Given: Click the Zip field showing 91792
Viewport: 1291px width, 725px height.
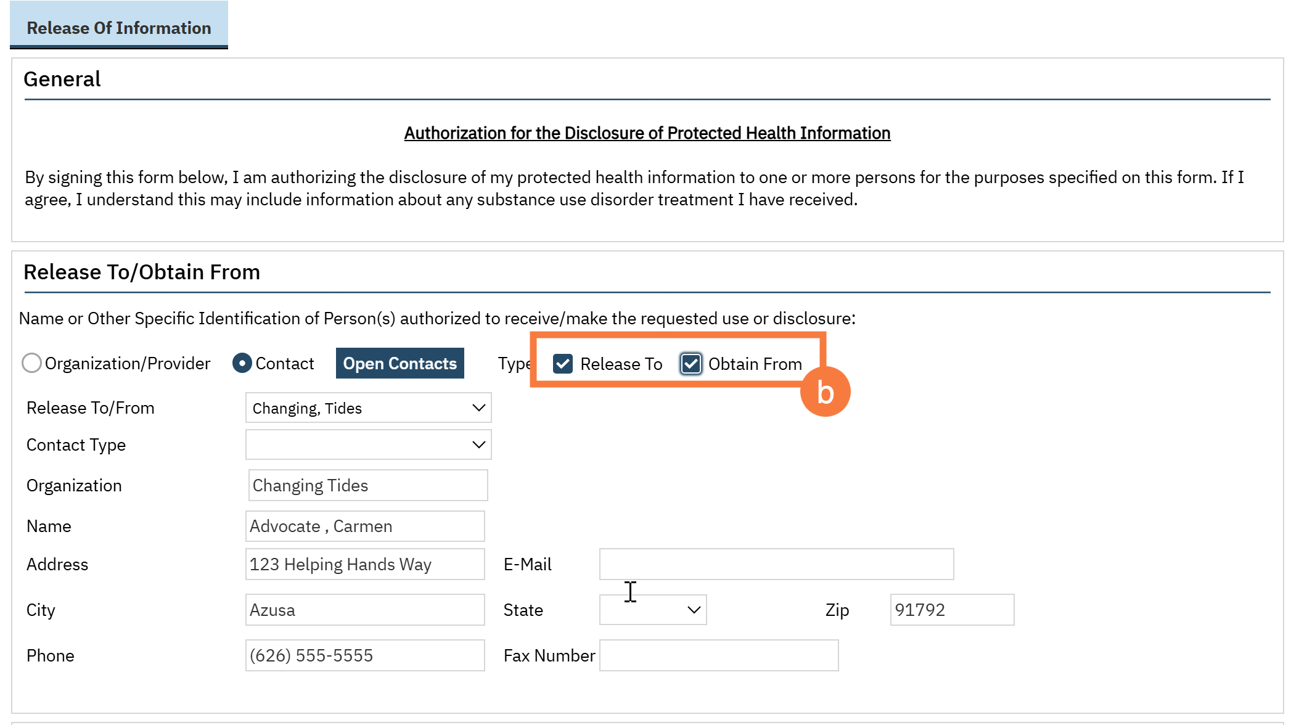Looking at the screenshot, I should tap(951, 610).
